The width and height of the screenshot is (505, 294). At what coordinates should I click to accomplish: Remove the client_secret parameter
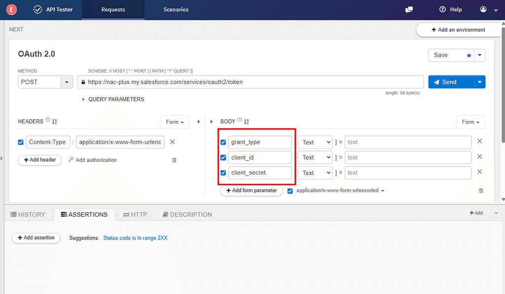coord(479,172)
